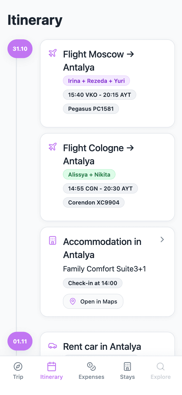Select the Itinerary tab in bottom bar

[51, 371]
